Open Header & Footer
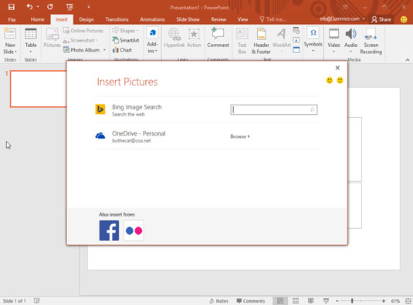The height and width of the screenshot is (305, 413). [261, 42]
